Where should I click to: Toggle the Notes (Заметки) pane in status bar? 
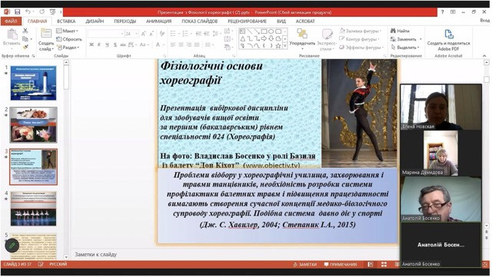point(304,265)
